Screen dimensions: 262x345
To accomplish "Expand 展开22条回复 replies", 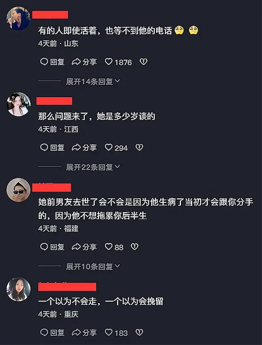I will [x=93, y=167].
